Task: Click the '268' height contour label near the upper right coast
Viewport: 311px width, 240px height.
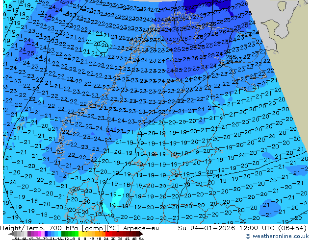Action: pos(231,57)
